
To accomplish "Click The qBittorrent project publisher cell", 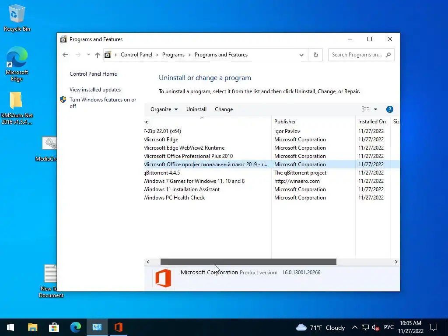I will [x=300, y=172].
